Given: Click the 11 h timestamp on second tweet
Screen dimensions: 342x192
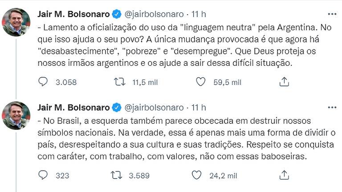Looking at the screenshot, I should click(x=199, y=108).
